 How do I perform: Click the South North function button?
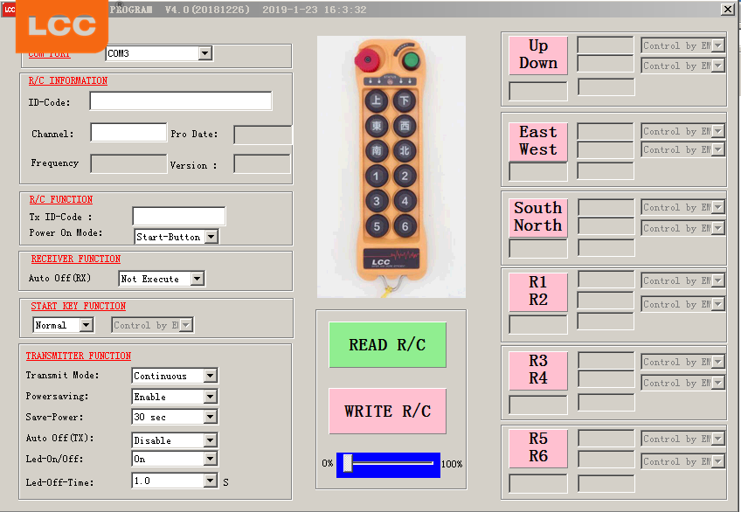coord(538,217)
